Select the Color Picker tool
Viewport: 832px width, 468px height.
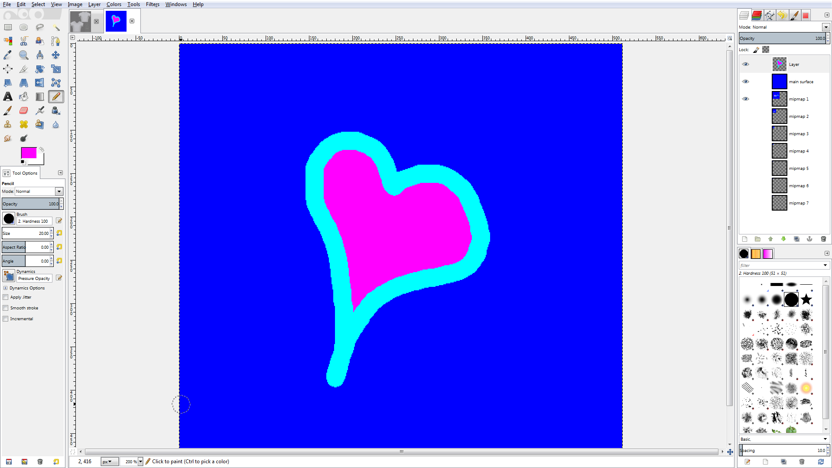8,55
